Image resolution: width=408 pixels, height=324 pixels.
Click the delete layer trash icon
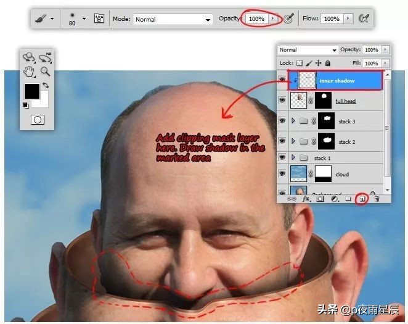[x=377, y=199]
